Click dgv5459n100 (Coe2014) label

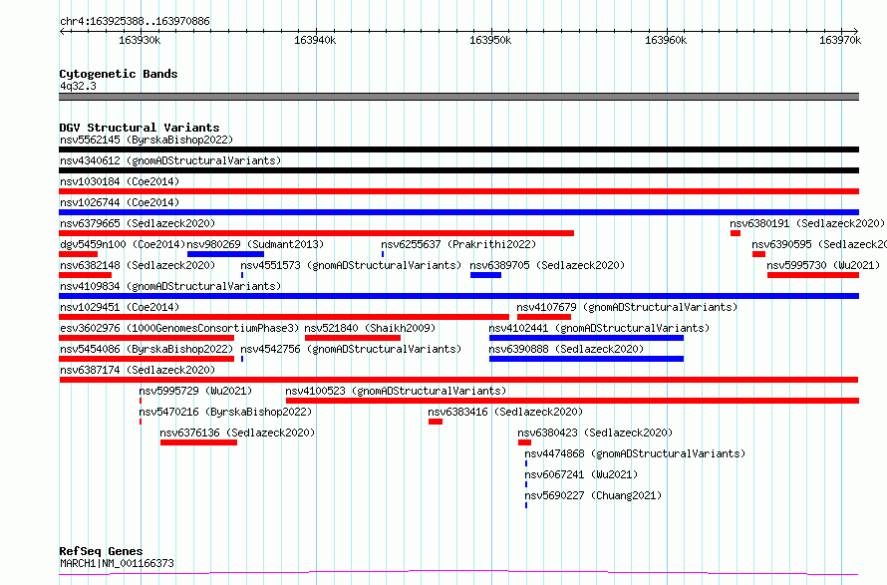(x=123, y=244)
